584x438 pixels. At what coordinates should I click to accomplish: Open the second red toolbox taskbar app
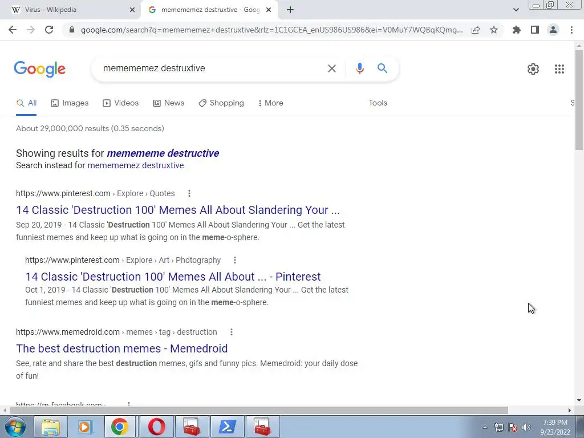262,427
